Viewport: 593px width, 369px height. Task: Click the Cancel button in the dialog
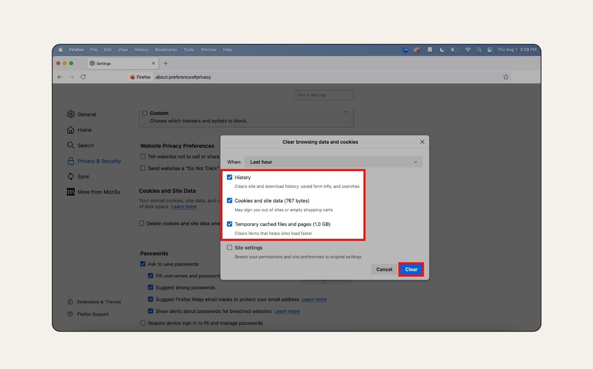(x=384, y=270)
